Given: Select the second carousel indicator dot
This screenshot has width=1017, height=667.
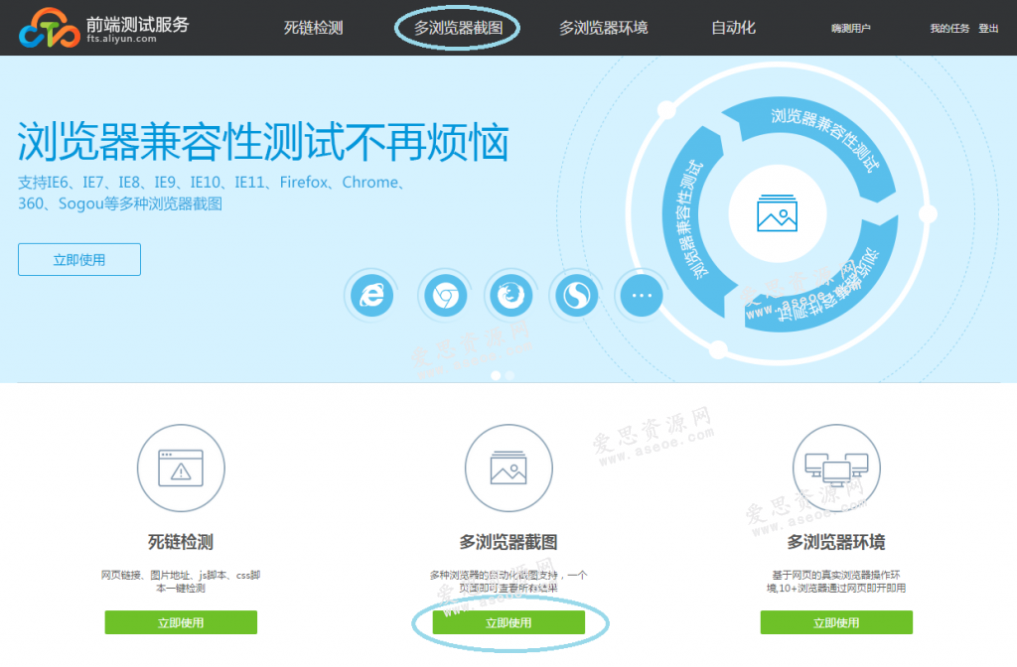Looking at the screenshot, I should point(509,376).
